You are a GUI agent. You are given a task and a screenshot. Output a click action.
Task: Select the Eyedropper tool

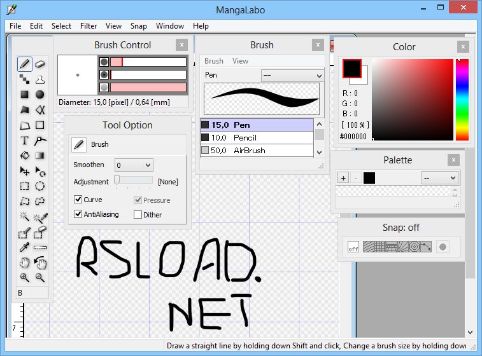25,247
